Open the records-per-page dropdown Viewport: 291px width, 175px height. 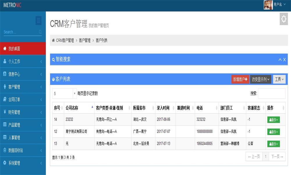64,94
